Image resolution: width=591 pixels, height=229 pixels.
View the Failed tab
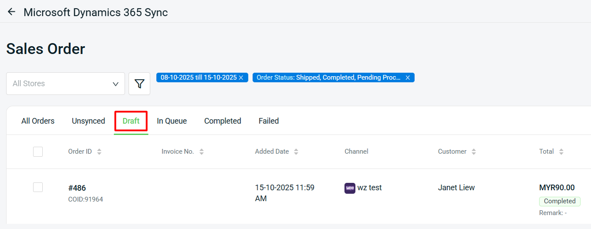[x=268, y=121]
